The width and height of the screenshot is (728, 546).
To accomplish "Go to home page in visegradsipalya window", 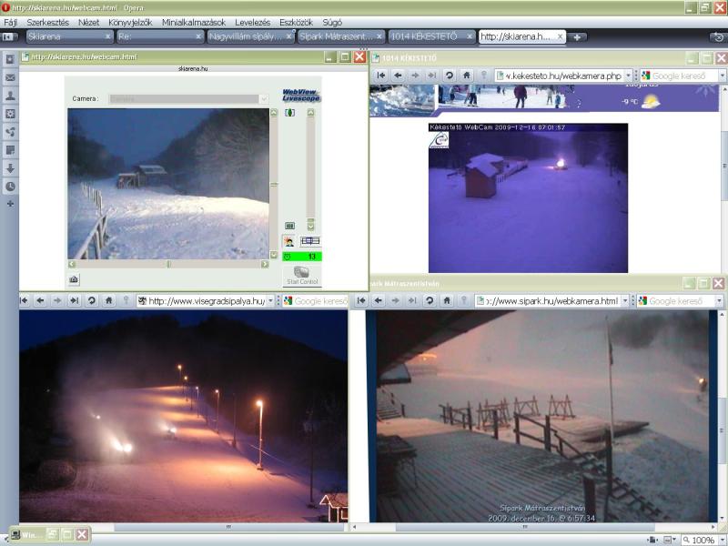I will pos(108,300).
